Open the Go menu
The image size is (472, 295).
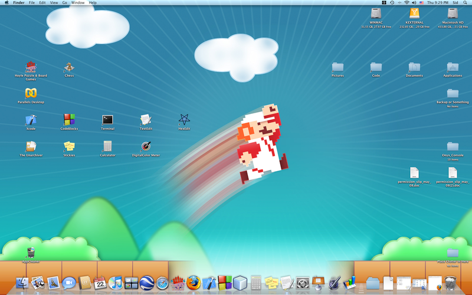[64, 2]
